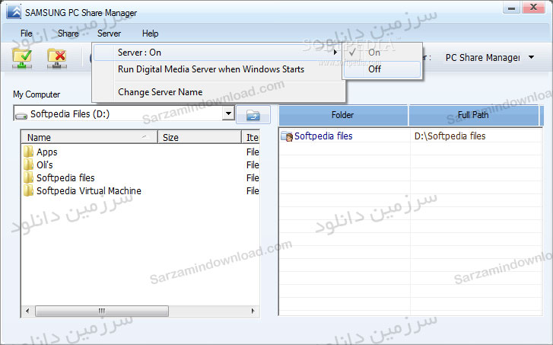Click the submenu arrow beside Server : On
553x345 pixels.
pyautogui.click(x=335, y=53)
